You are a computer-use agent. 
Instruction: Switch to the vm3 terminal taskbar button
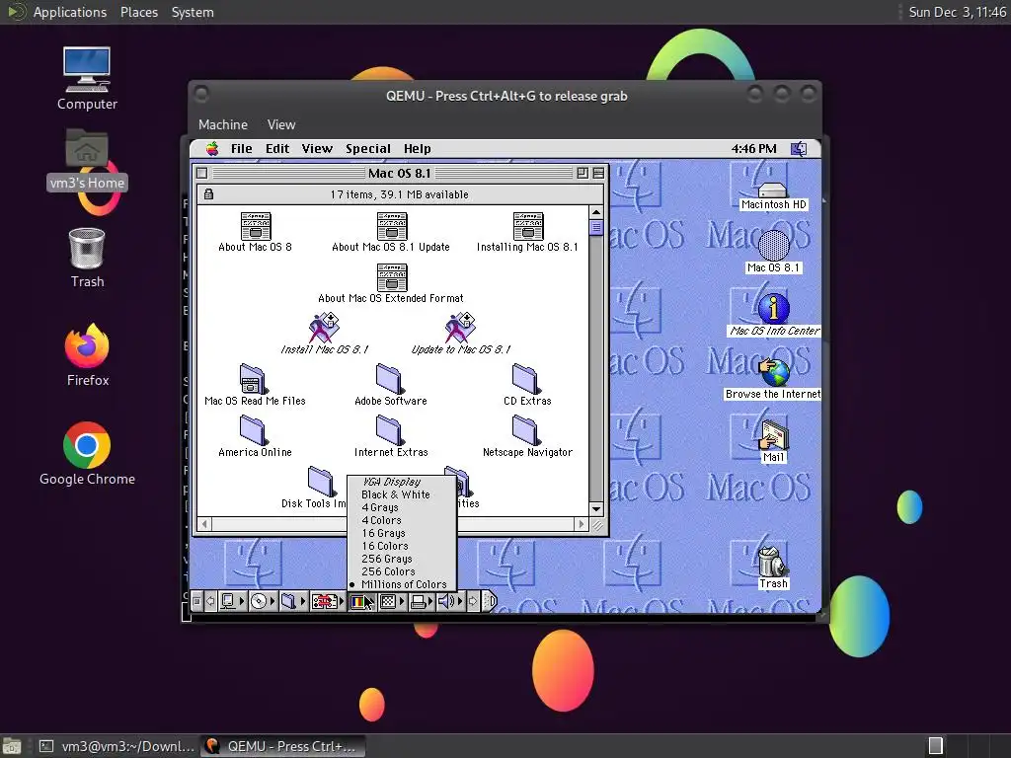[x=117, y=746]
